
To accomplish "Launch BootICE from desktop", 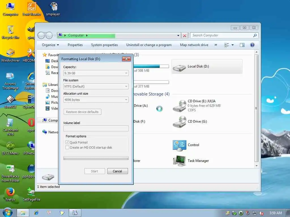I will (10, 102).
